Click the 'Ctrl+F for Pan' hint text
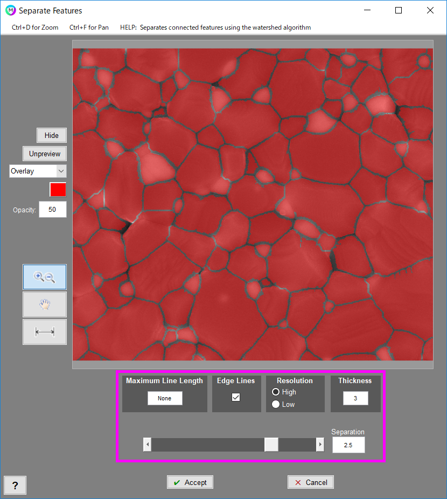Viewport: 447px width, 499px height. coord(89,27)
